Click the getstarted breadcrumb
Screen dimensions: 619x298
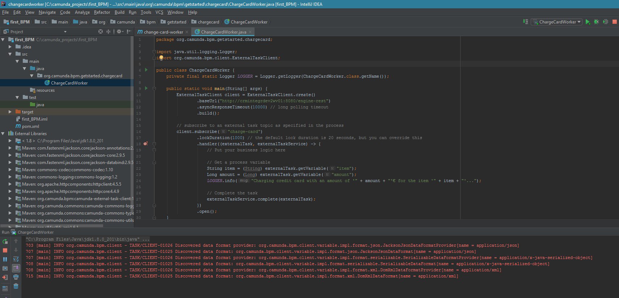pos(174,22)
